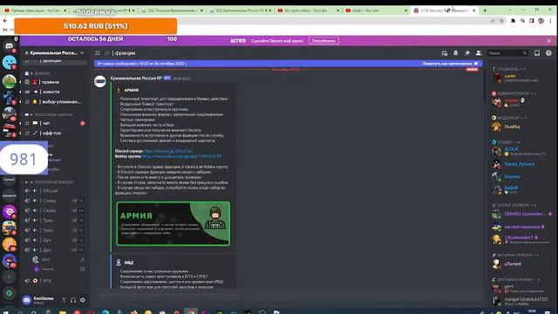Open Discord home direct messages icon
The image size is (558, 314).
(x=10, y=46)
